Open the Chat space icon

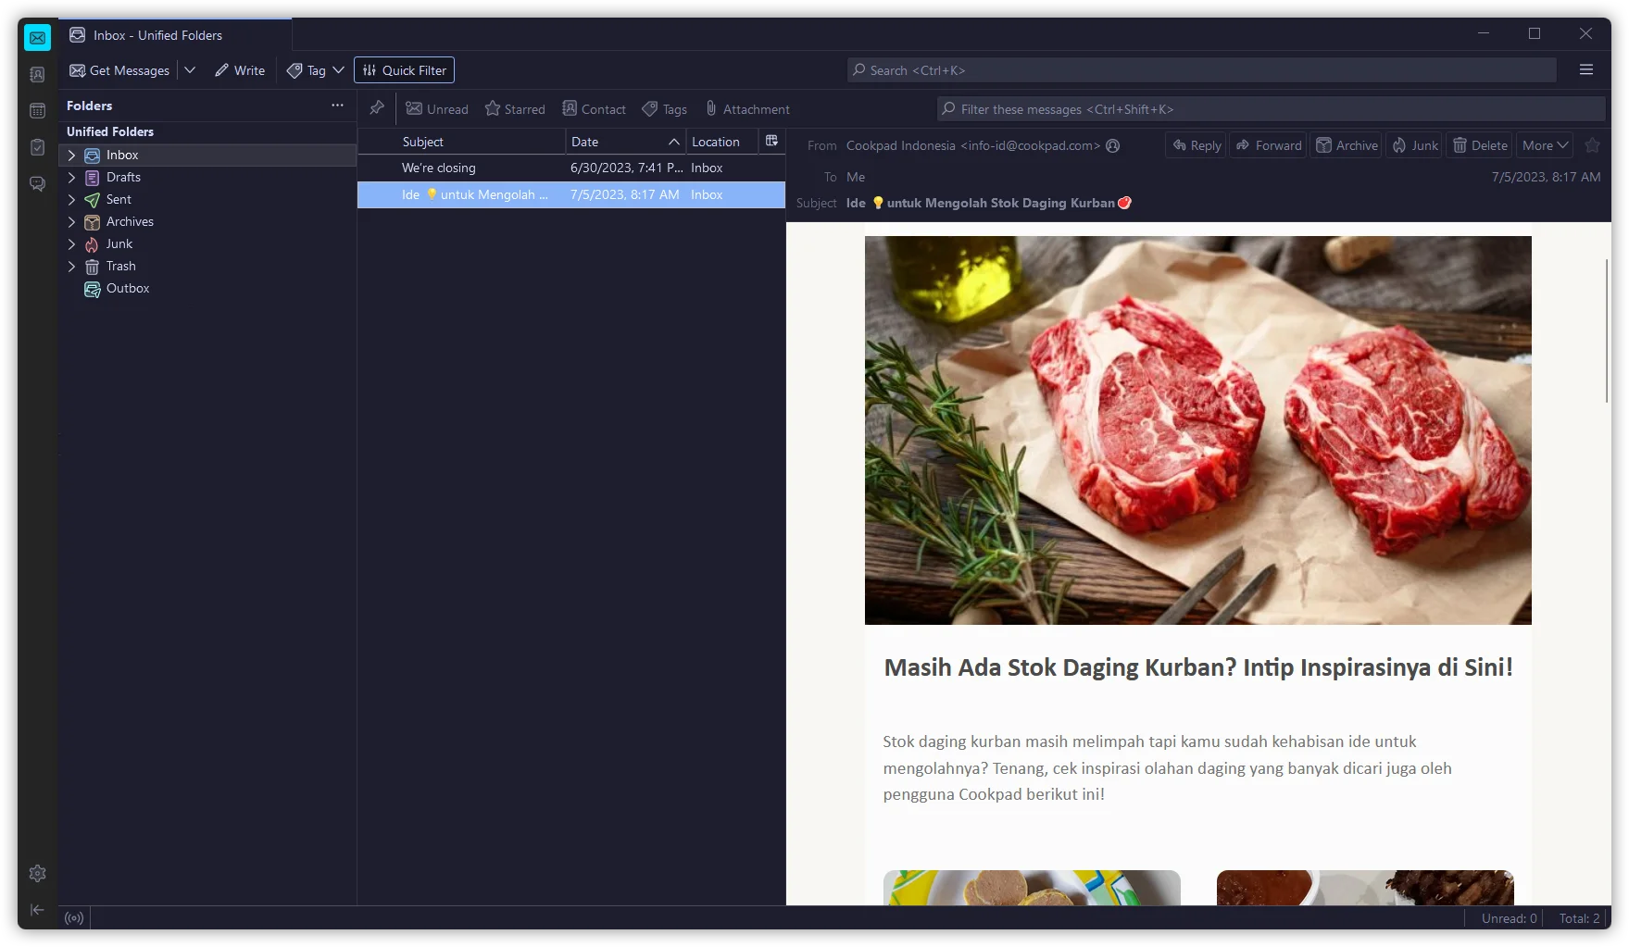point(37,184)
